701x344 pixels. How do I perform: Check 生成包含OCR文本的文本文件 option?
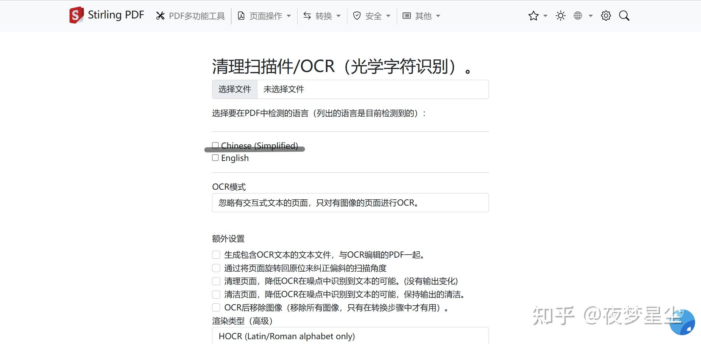coord(216,254)
